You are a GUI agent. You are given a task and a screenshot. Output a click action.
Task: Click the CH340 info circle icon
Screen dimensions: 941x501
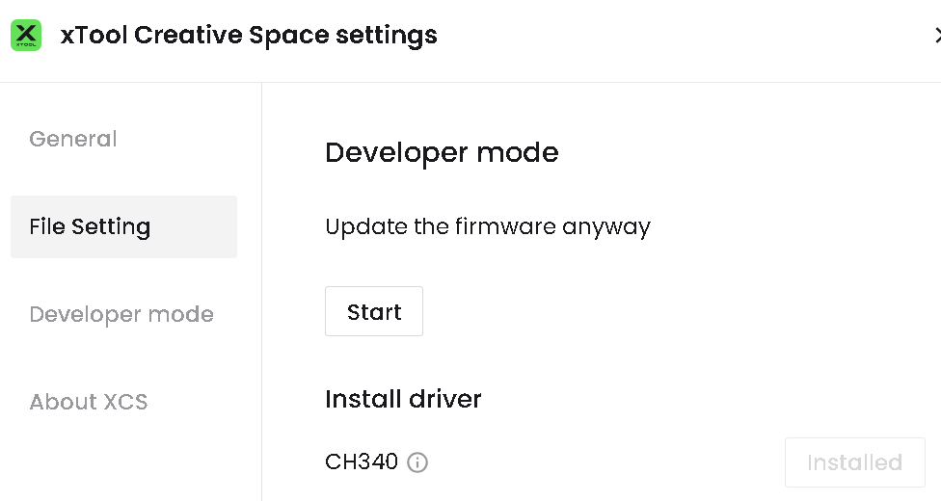pos(417,462)
